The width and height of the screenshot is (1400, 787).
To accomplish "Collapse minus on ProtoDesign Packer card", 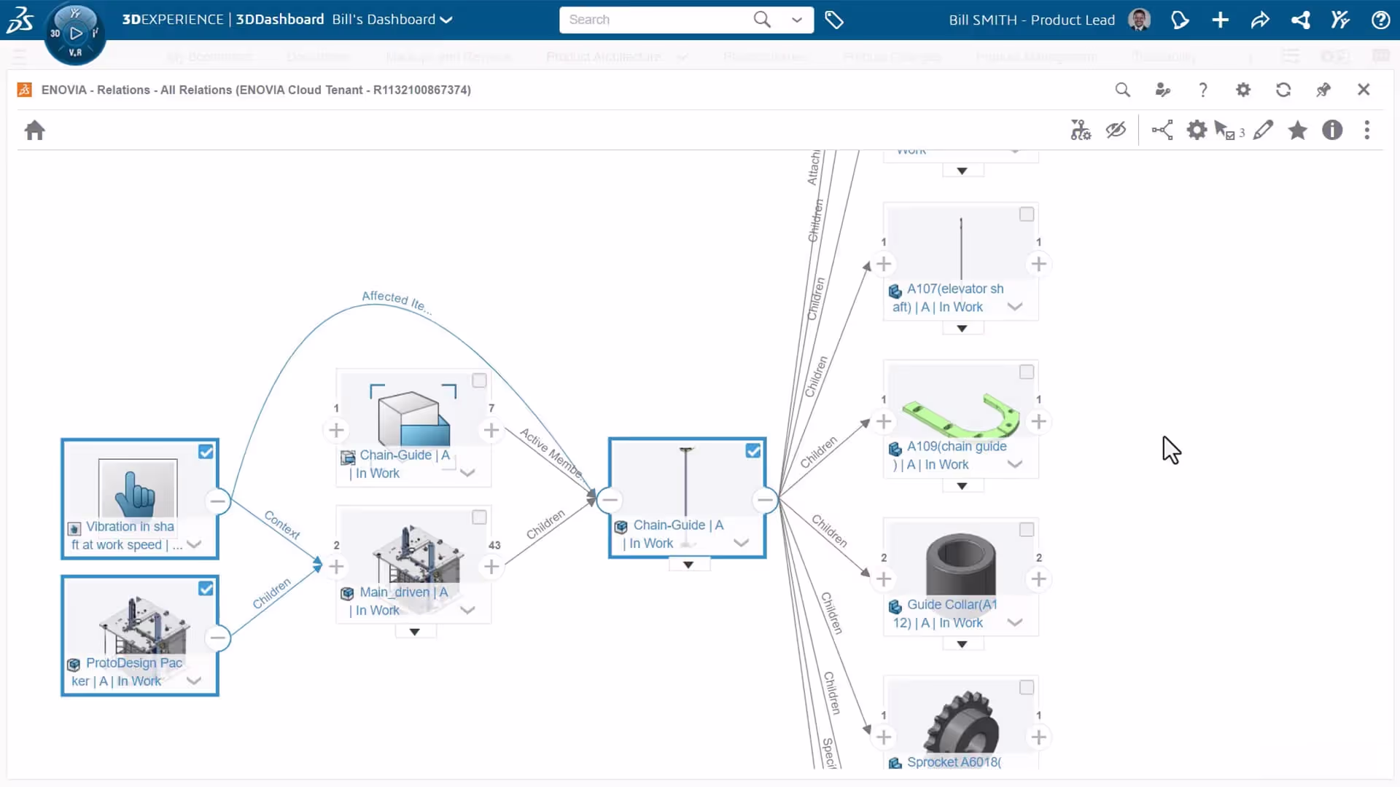I will (217, 638).
